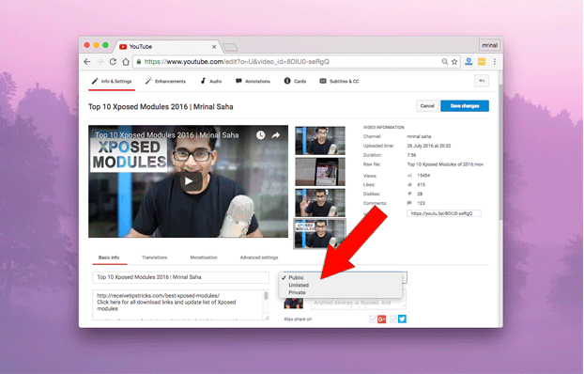Image resolution: width=584 pixels, height=374 pixels.
Task: Open Chrome three-dot menu
Action: 495,61
